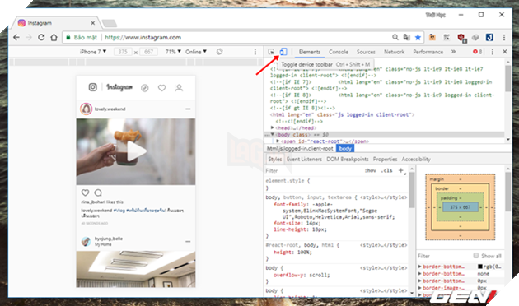Click the #Vlog hashtag link
Image resolution: width=519 pixels, height=306 pixels.
tap(119, 211)
